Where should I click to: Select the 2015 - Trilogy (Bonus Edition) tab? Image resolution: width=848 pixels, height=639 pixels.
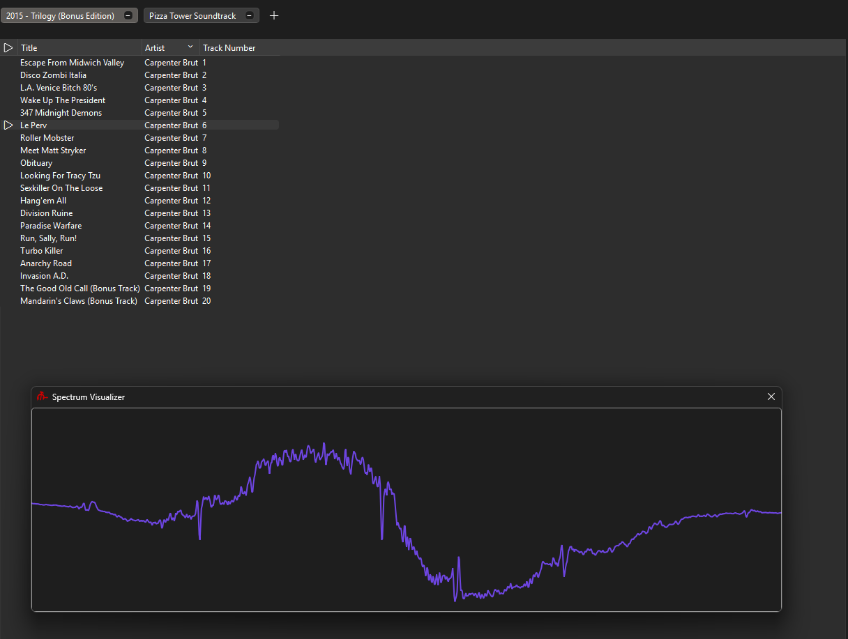tap(60, 15)
